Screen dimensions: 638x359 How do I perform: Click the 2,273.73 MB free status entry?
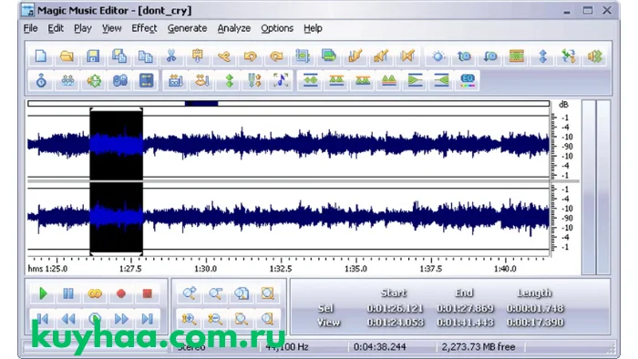(478, 347)
